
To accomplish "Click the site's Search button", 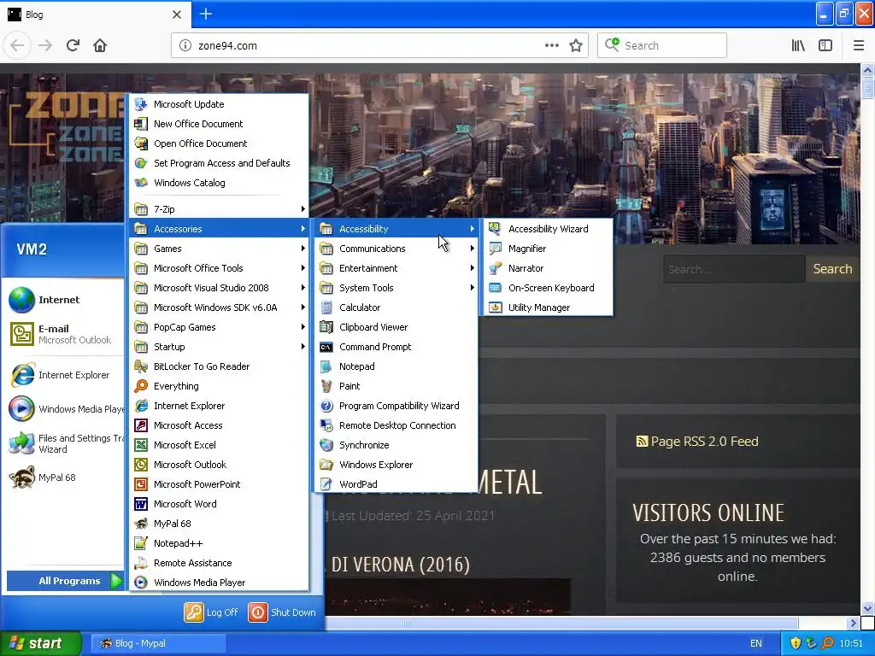I will pos(832,269).
